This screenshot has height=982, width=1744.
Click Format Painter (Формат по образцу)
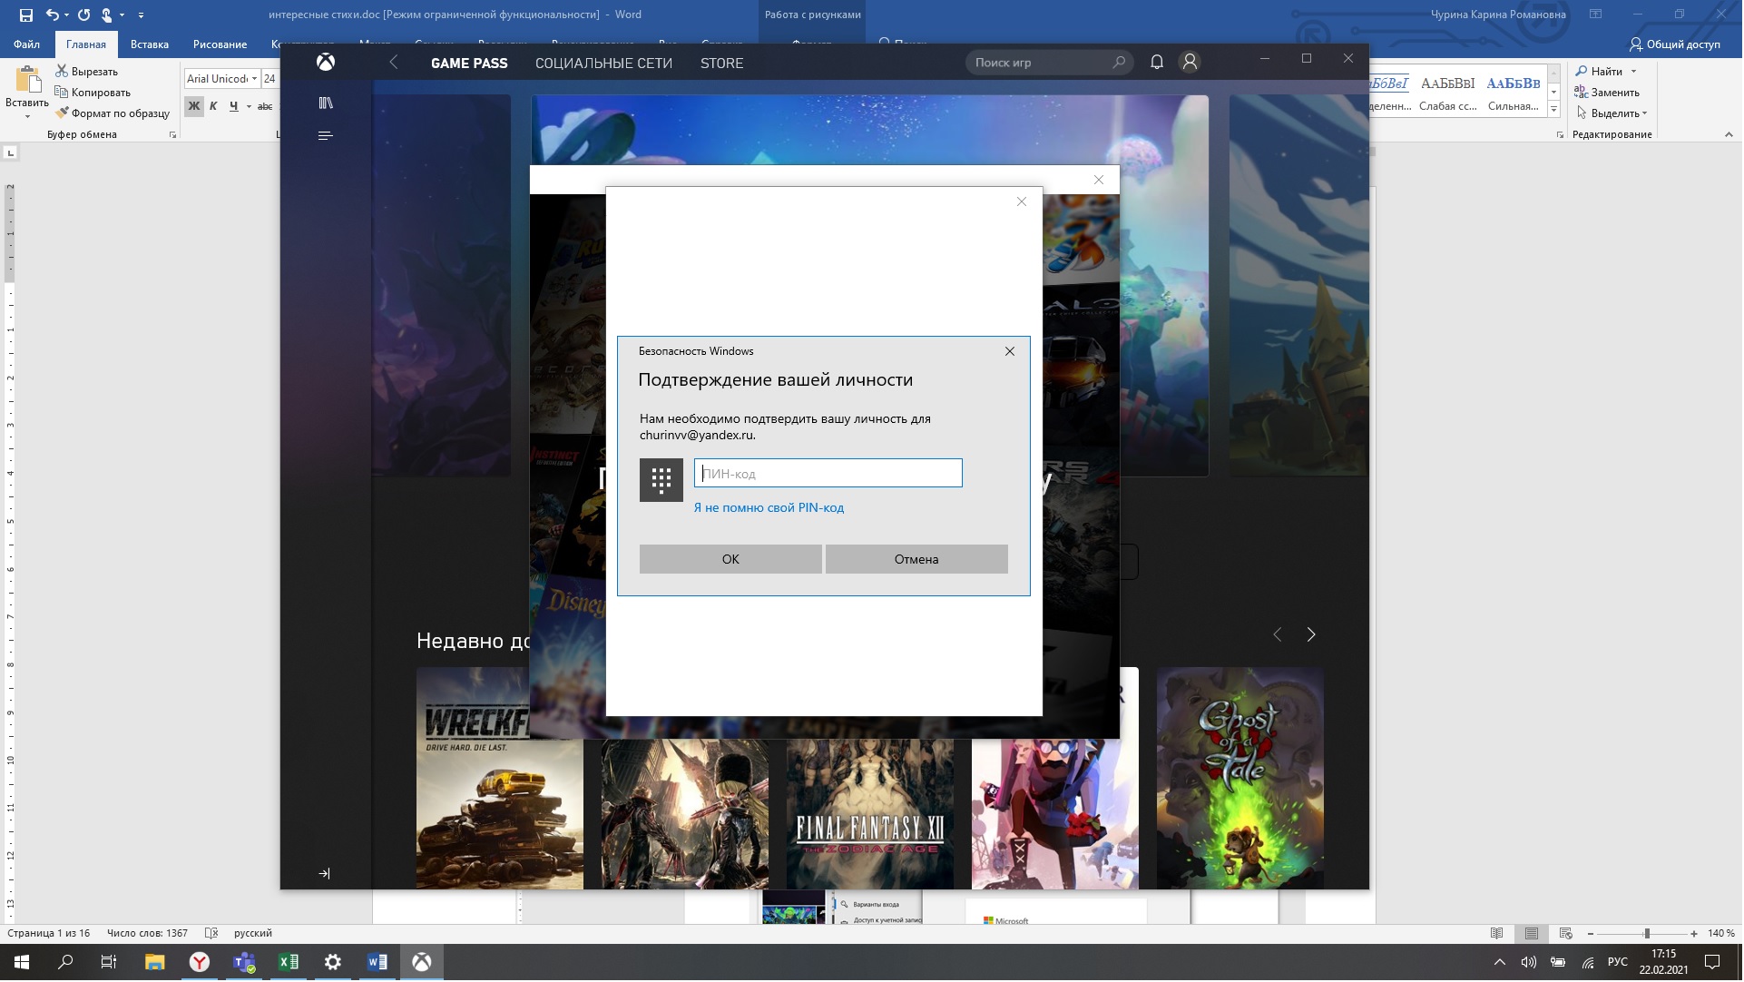113,114
